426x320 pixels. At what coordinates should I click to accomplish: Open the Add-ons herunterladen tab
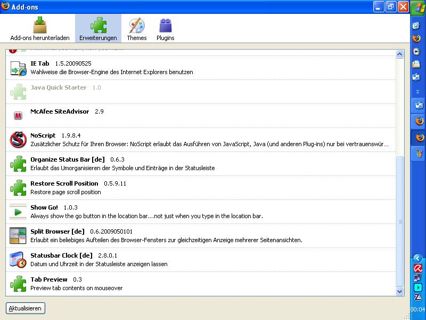point(40,29)
